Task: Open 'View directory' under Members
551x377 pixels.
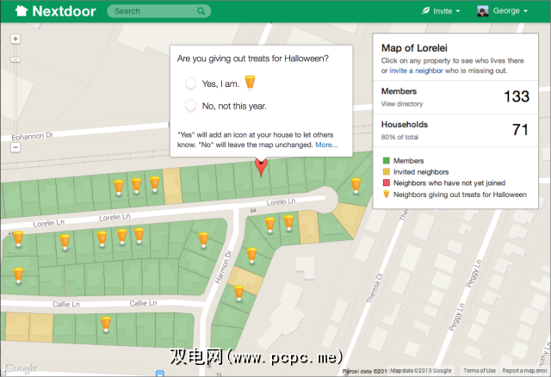Action: [x=402, y=104]
